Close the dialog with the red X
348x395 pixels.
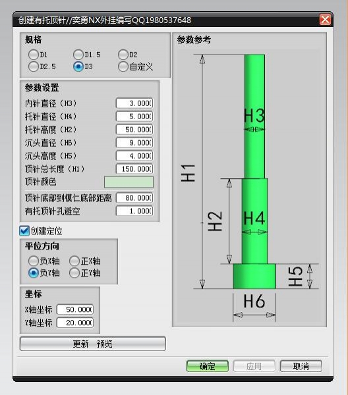(325, 20)
